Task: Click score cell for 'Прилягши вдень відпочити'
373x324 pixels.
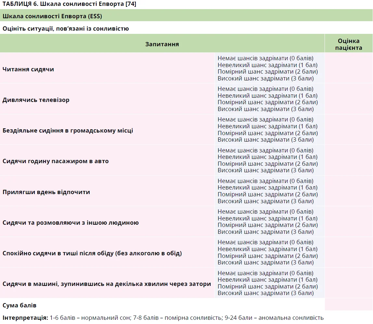Action: (348, 191)
